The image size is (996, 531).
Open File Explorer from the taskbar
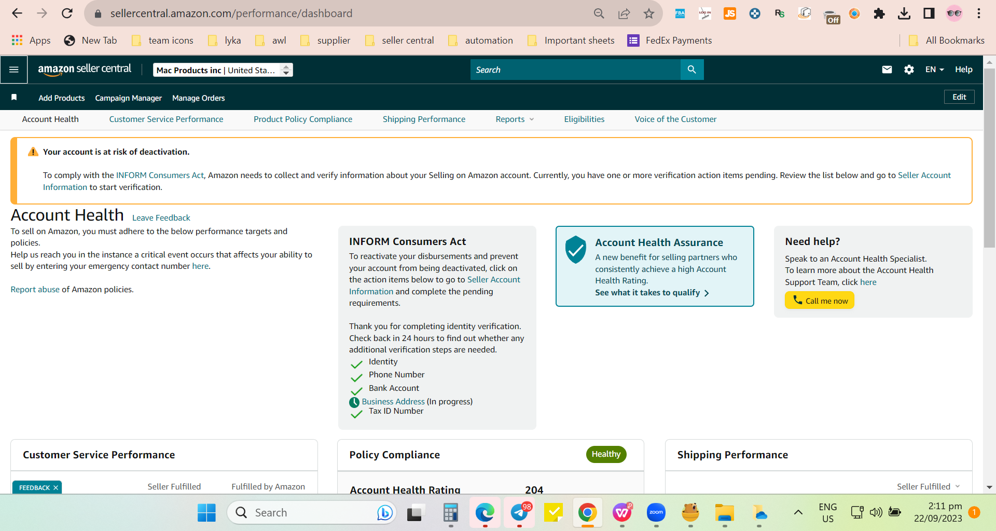click(725, 513)
